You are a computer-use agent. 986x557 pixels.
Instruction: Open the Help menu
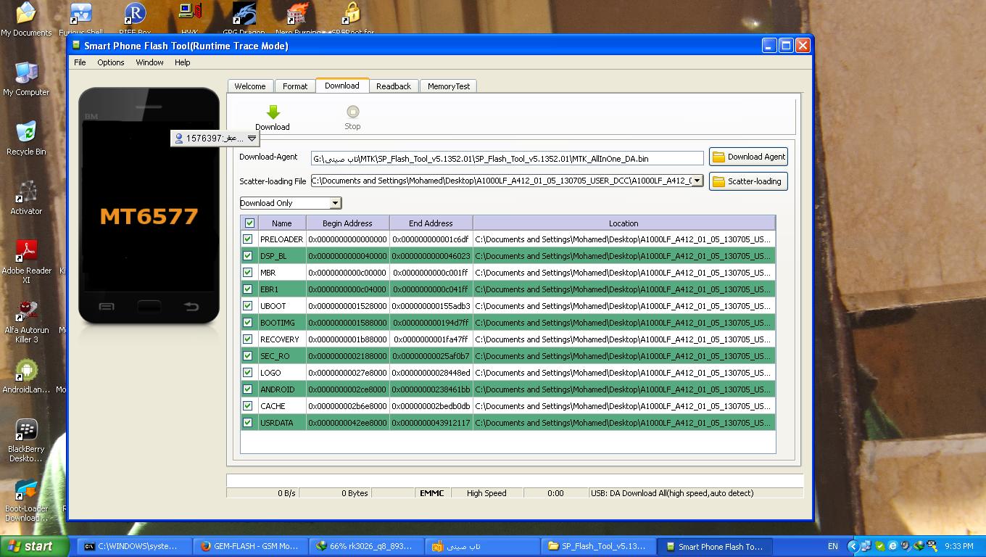[x=182, y=62]
